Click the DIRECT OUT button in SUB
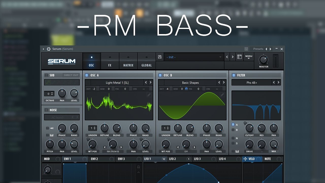Screen dimensions: 325x183 71,75
